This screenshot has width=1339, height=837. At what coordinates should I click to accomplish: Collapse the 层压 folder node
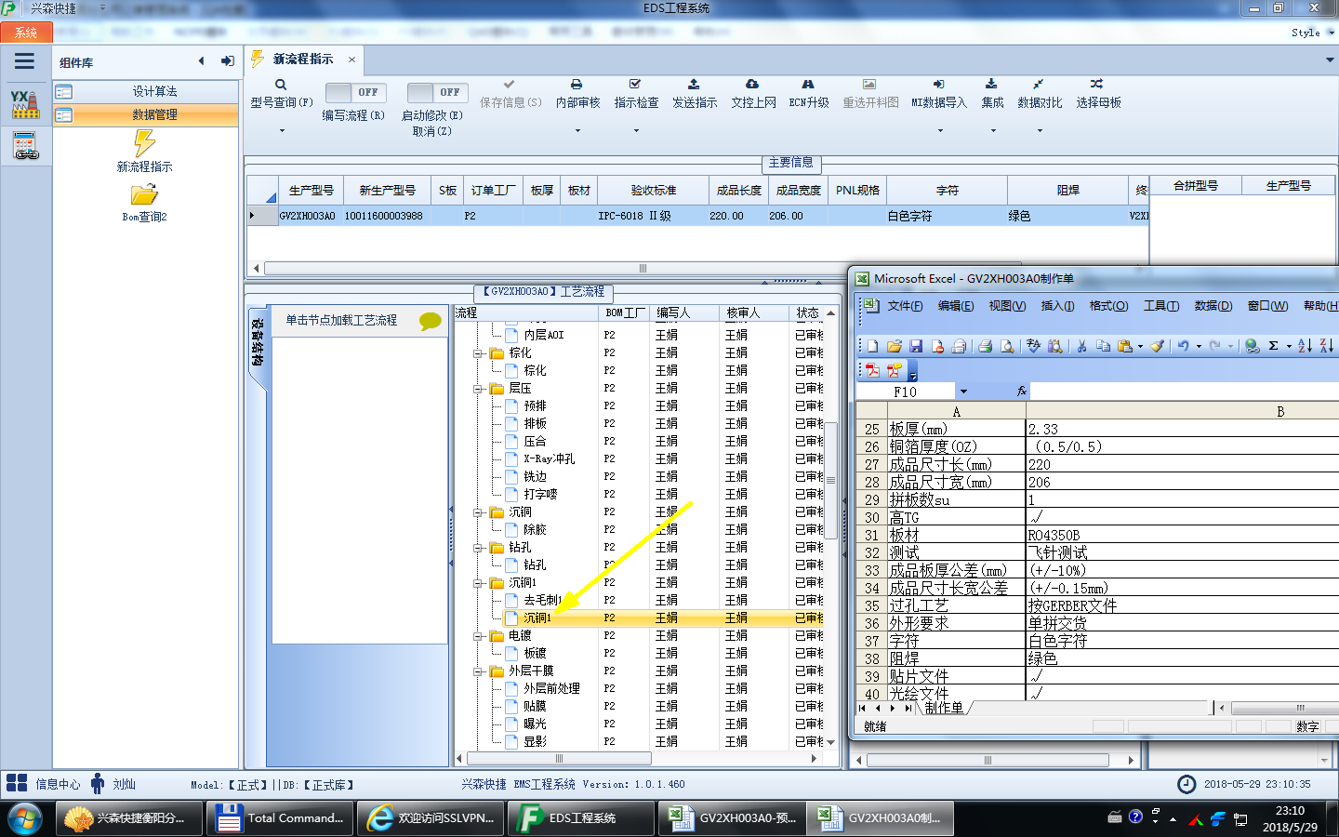tap(478, 389)
